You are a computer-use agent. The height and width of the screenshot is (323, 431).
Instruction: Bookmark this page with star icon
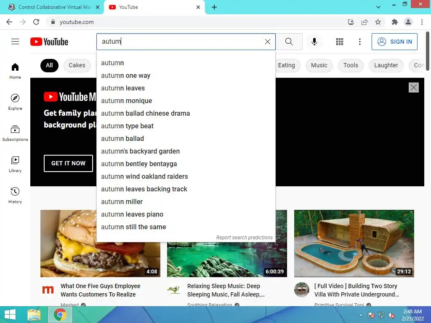(x=378, y=22)
